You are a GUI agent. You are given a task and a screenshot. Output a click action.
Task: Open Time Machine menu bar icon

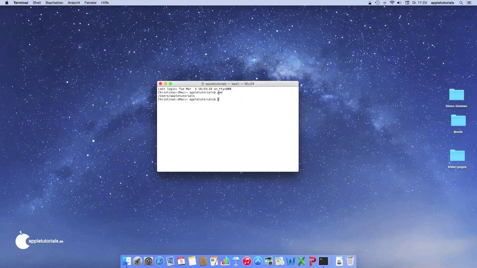pyautogui.click(x=377, y=3)
